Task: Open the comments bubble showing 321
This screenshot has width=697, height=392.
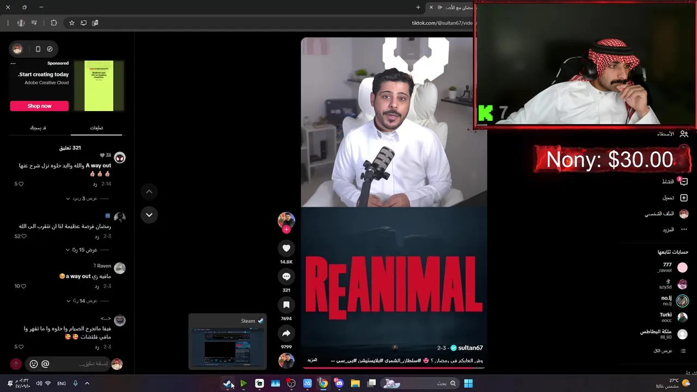Action: (286, 277)
